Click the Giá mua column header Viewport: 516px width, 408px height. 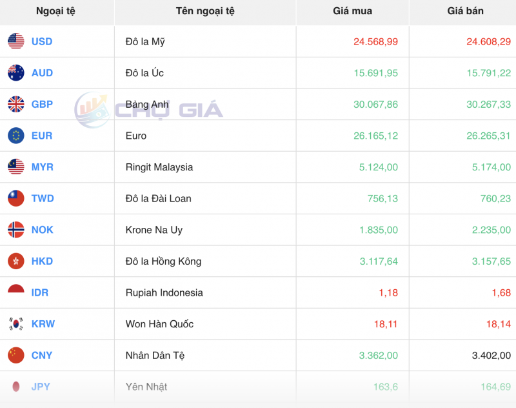[x=352, y=11]
